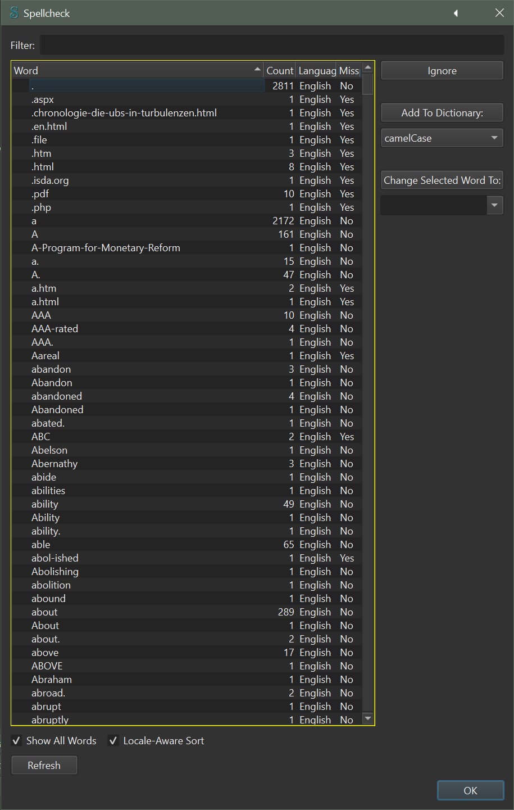
Task: Click into the Filter text field
Action: point(272,46)
